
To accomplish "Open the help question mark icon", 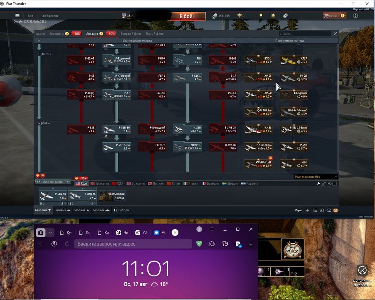I will coord(356,16).
